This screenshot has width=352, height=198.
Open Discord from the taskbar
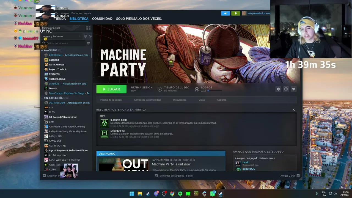pyautogui.click(x=156, y=194)
